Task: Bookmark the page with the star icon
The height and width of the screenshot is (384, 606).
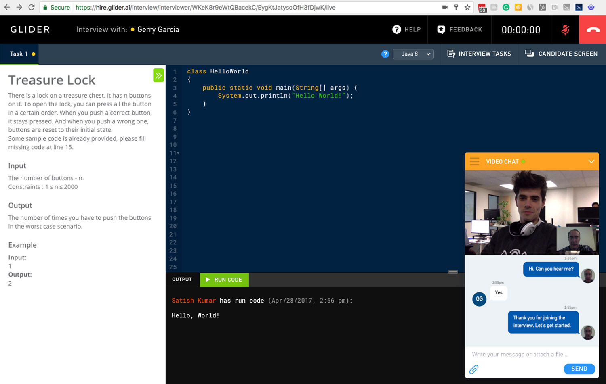Action: point(467,7)
